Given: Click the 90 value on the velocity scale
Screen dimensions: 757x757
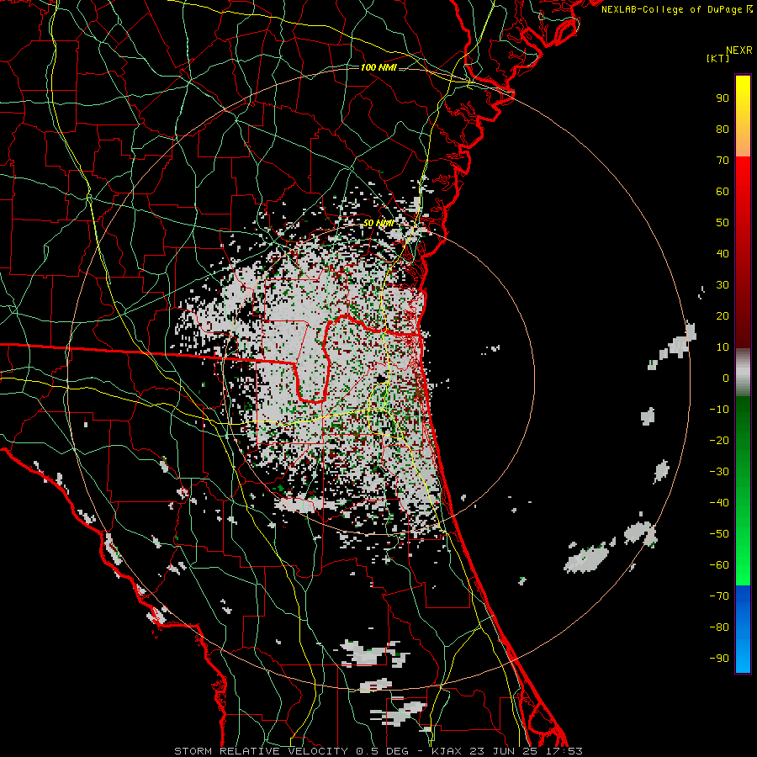Looking at the screenshot, I should pyautogui.click(x=723, y=98).
